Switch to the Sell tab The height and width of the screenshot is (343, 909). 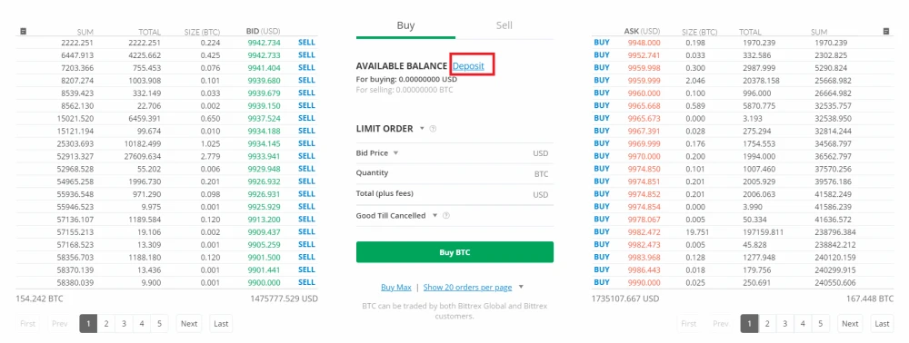[504, 26]
